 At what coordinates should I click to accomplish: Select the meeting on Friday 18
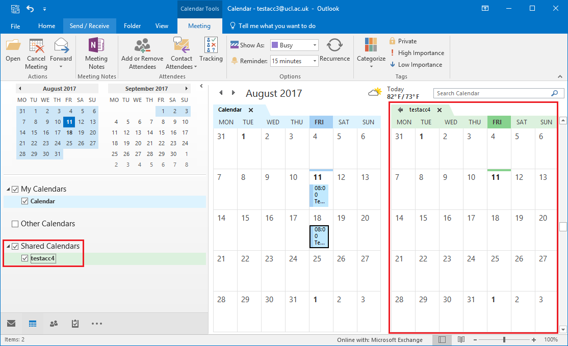click(319, 237)
